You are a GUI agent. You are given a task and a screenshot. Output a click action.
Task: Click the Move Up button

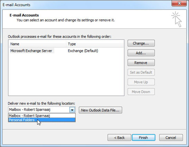(x=141, y=82)
